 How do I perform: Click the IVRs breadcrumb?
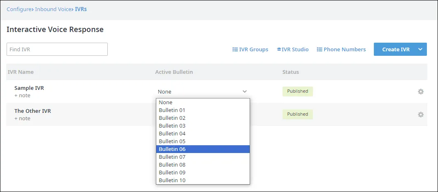(81, 9)
